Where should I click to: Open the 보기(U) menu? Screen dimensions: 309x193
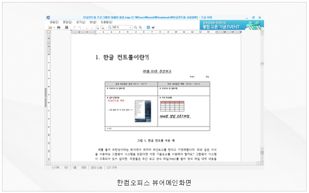coord(81,22)
